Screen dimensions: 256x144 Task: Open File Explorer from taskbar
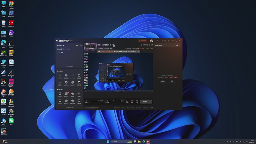tap(139, 141)
